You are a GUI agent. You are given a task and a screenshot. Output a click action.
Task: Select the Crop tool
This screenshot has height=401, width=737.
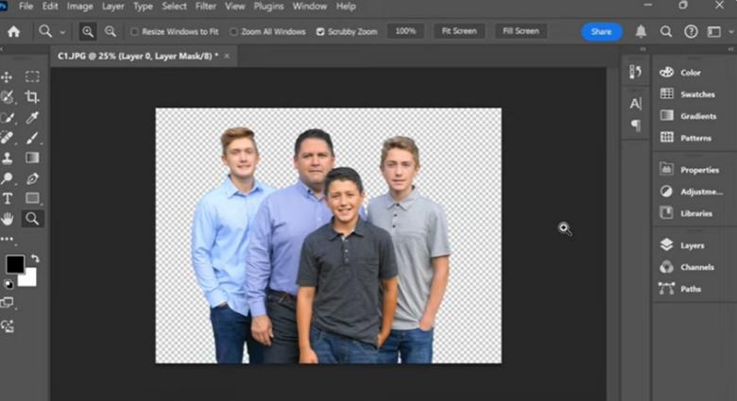click(x=32, y=97)
